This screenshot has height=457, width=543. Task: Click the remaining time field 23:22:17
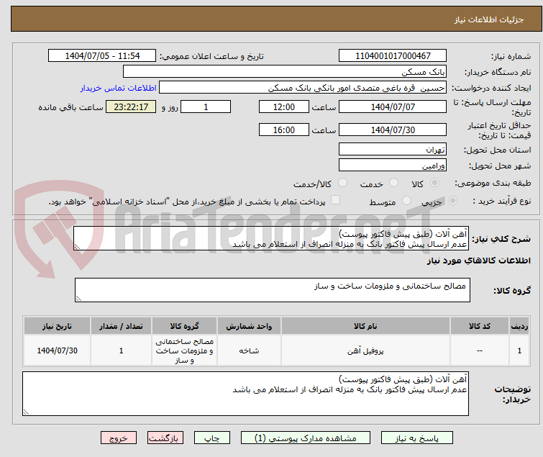coord(131,107)
